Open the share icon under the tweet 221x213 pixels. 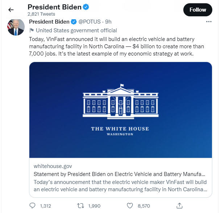pos(179,206)
